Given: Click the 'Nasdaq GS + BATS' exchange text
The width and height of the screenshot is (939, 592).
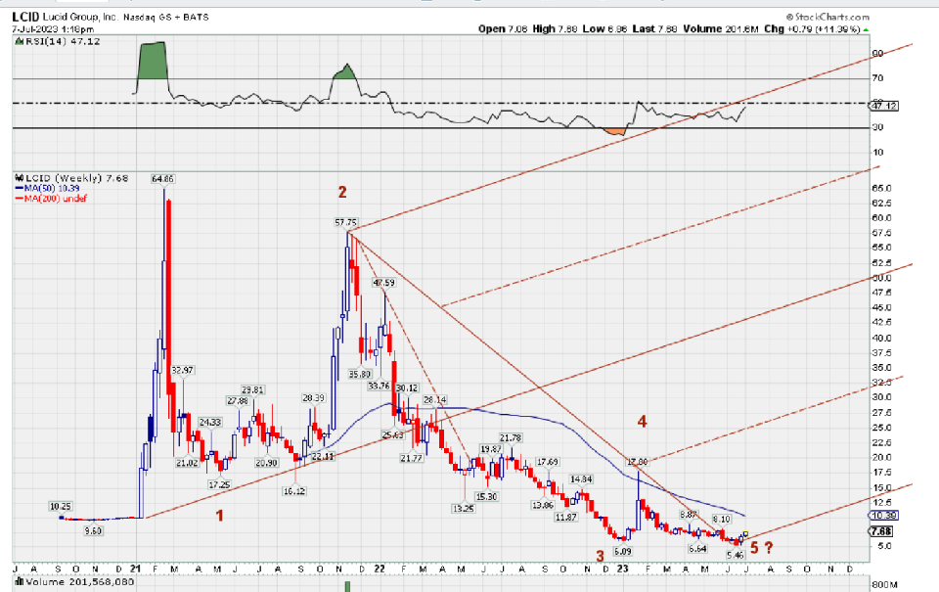Looking at the screenshot, I should [x=166, y=18].
